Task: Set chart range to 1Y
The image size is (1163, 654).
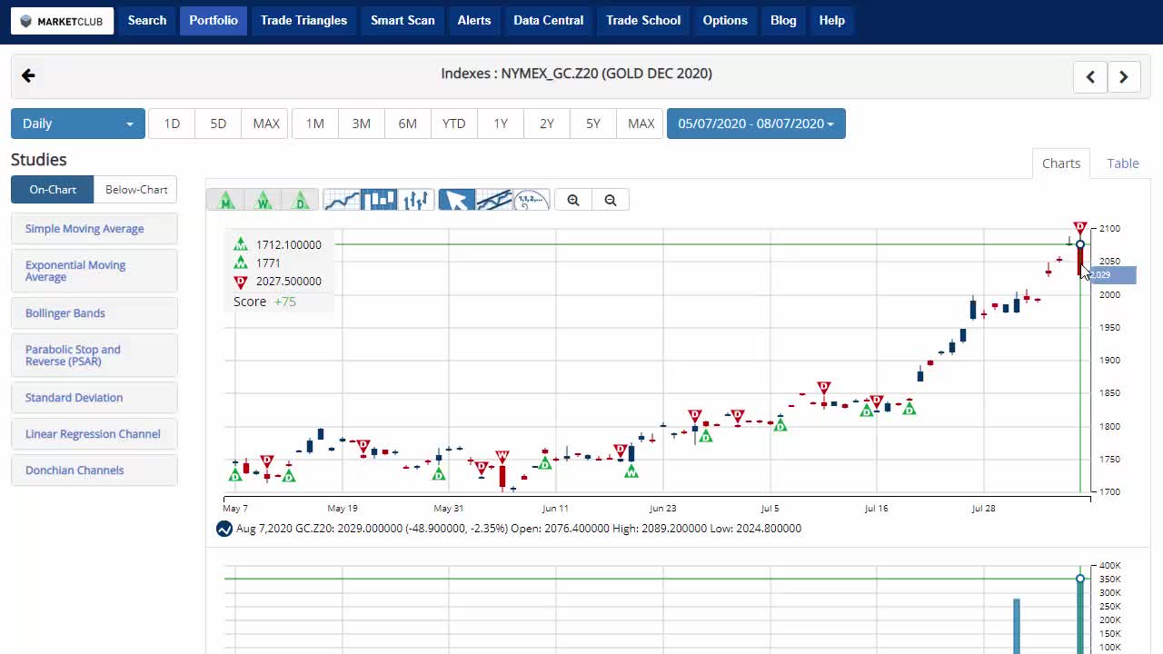Action: [501, 124]
